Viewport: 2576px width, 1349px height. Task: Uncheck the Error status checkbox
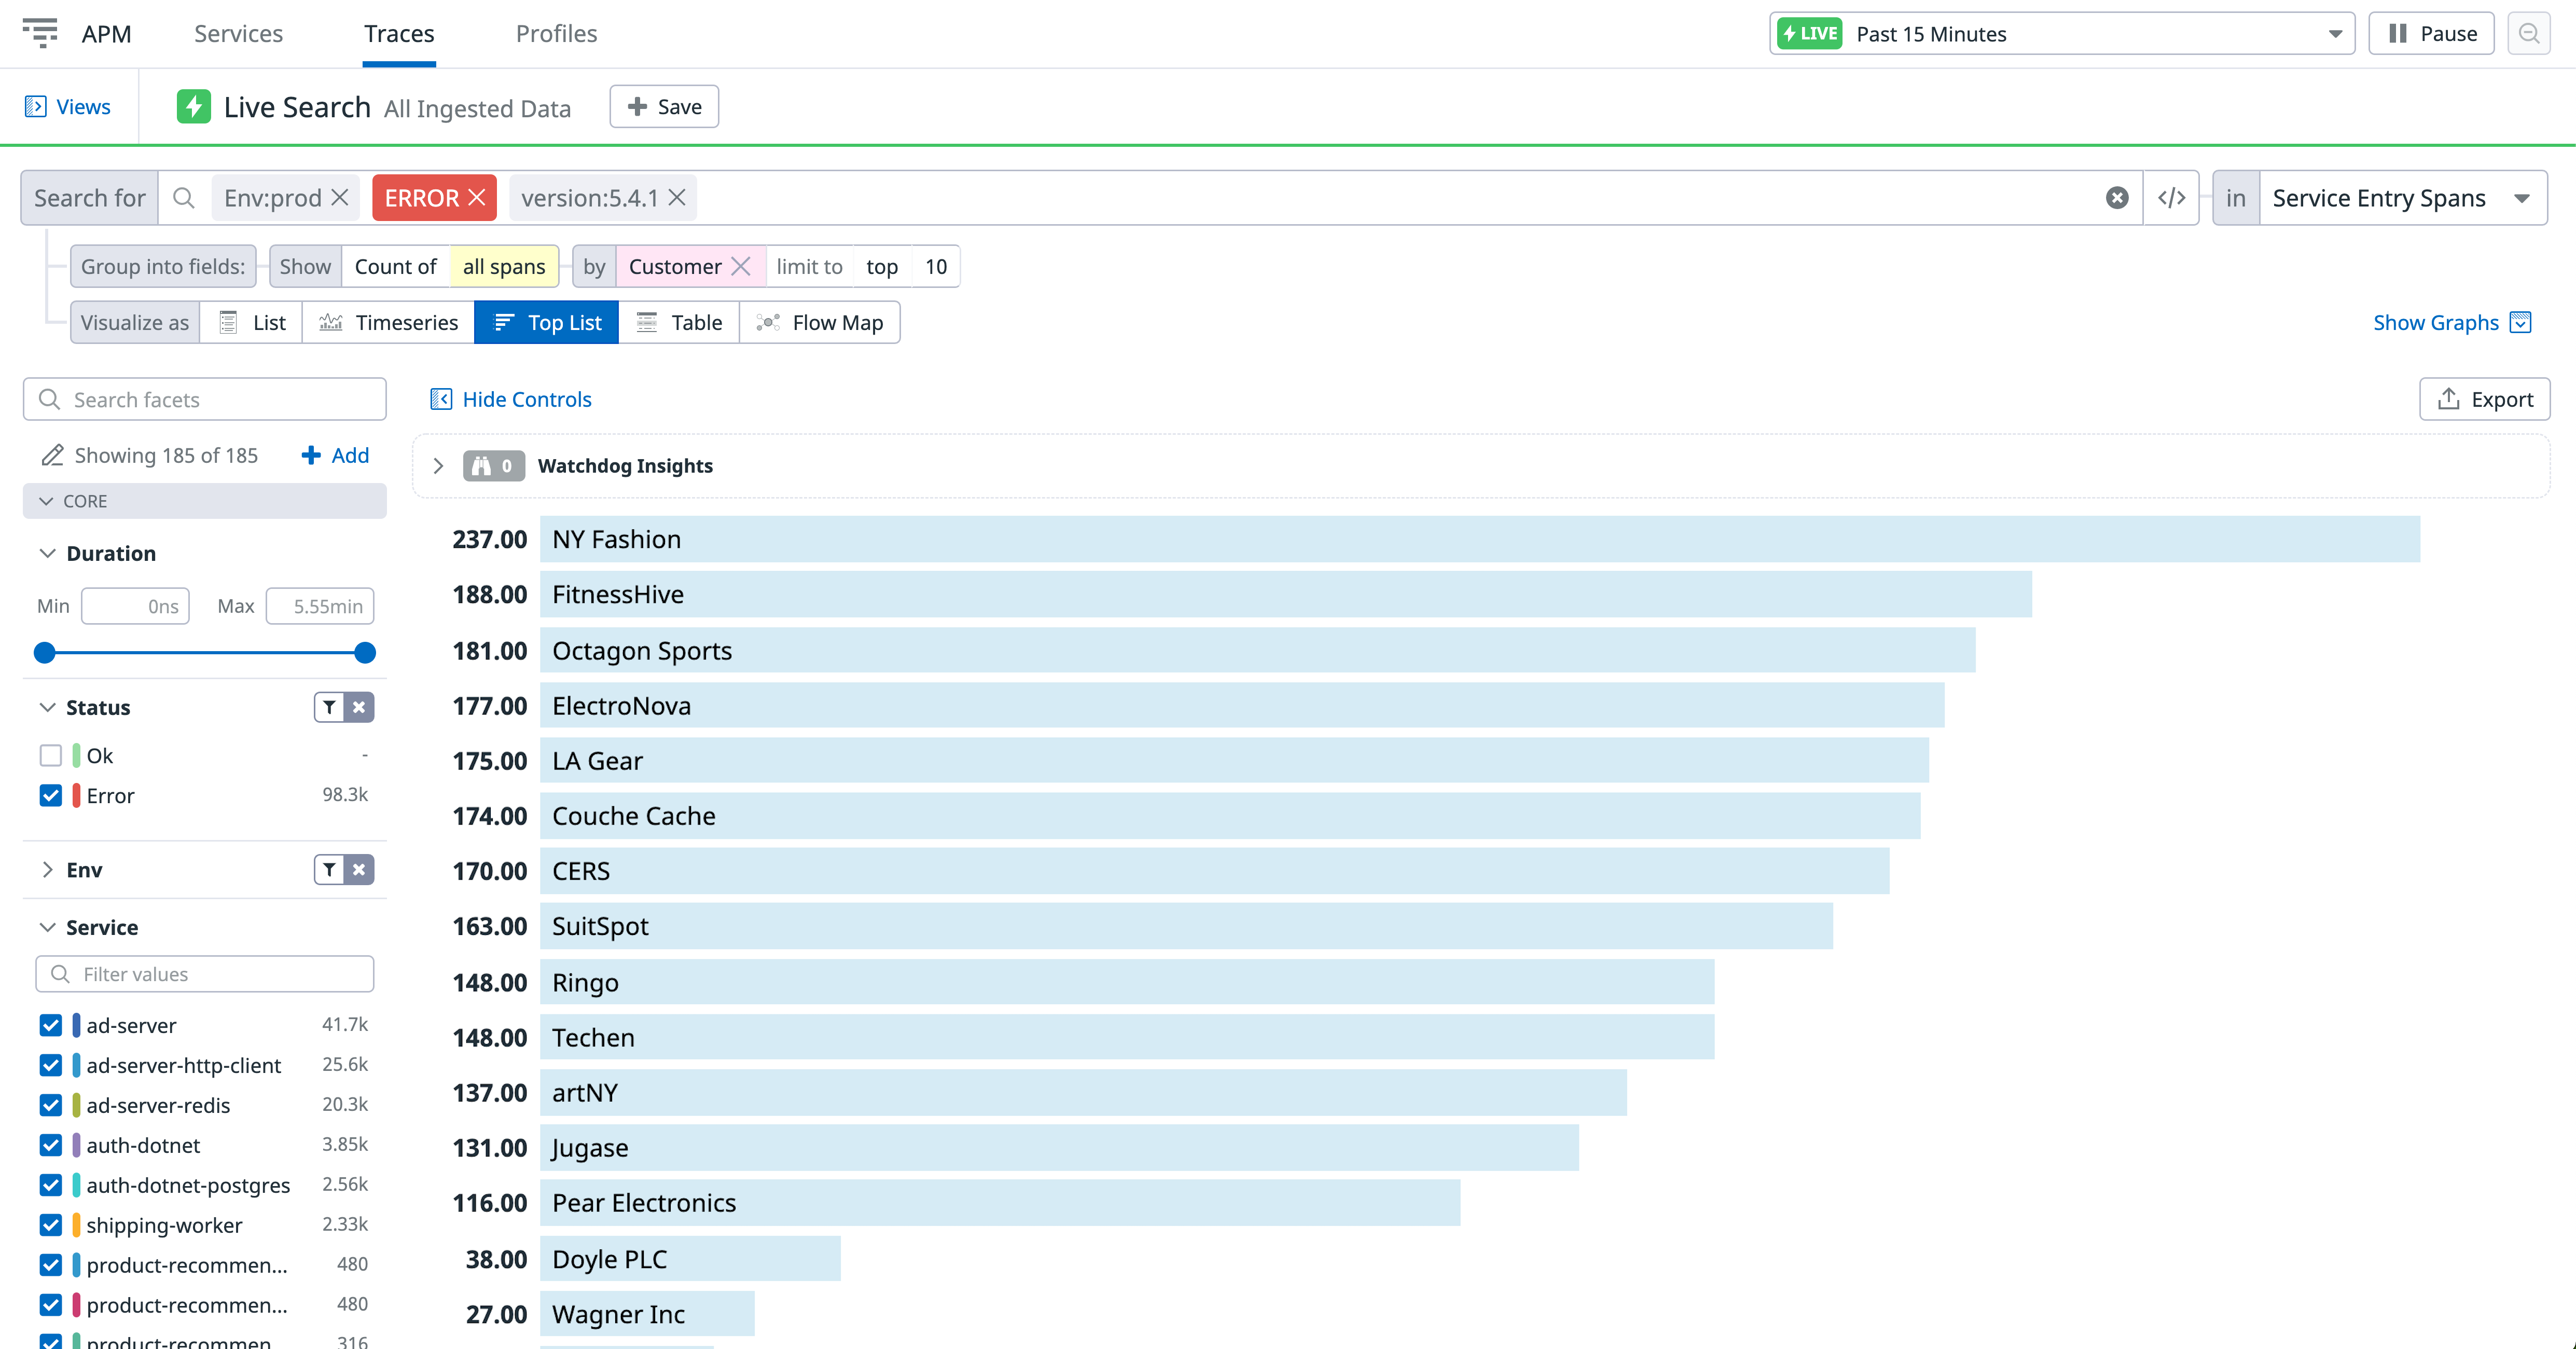pos(50,795)
